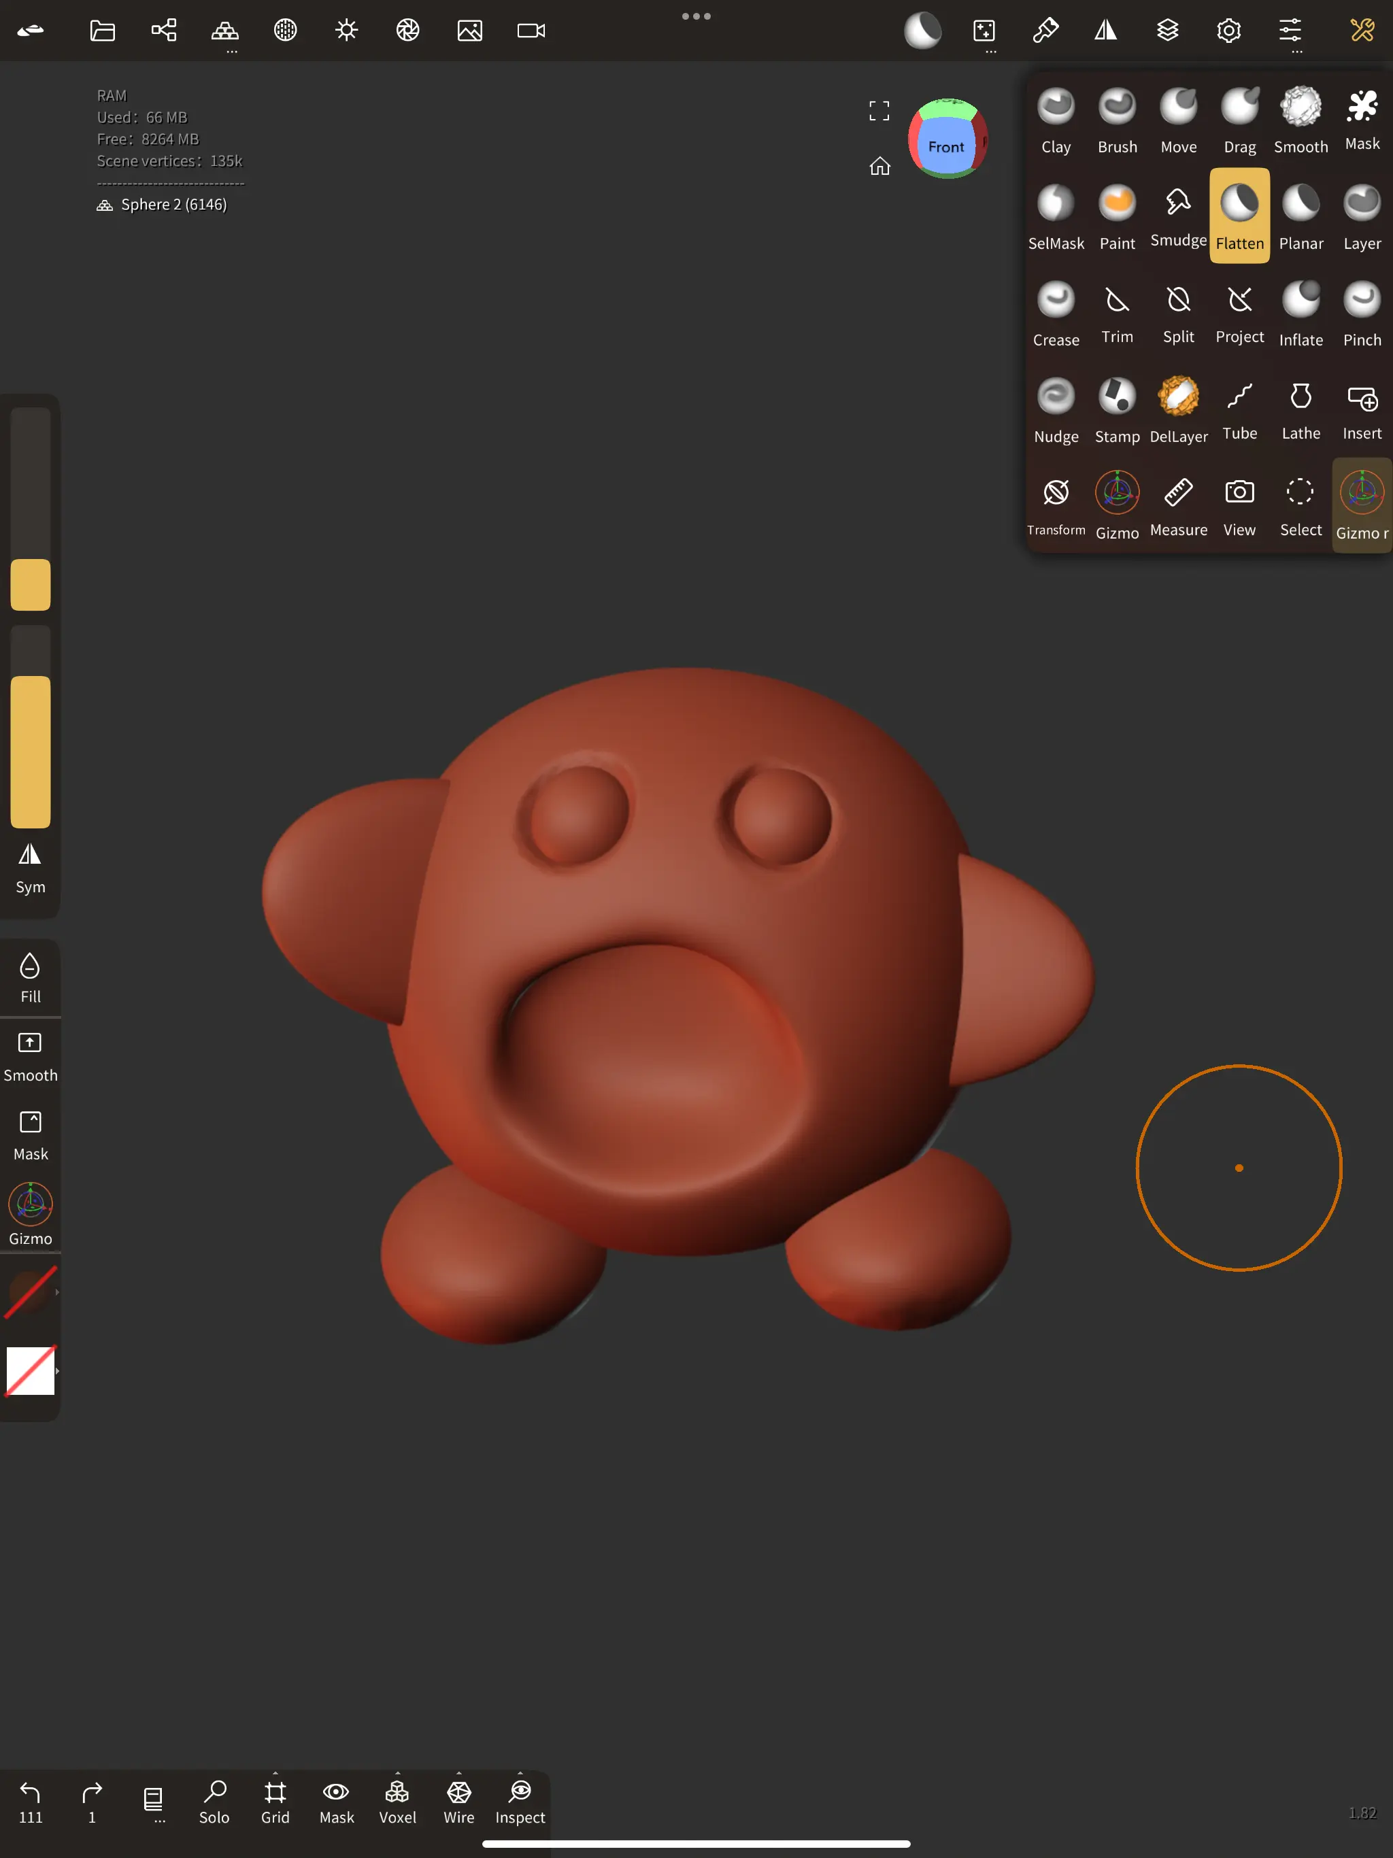Toggle Wire wireframe display
The height and width of the screenshot is (1858, 1393).
(x=458, y=1804)
